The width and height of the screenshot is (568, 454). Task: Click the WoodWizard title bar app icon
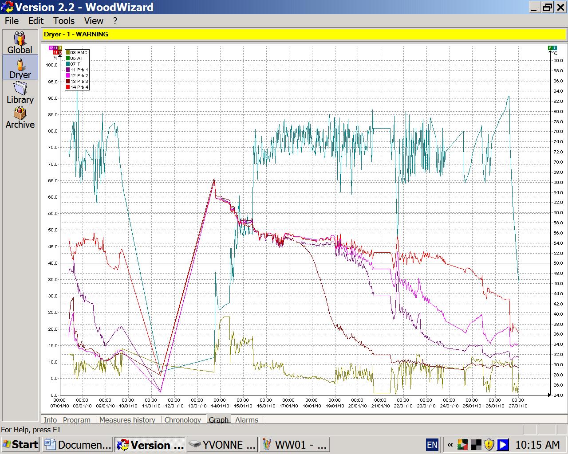[x=8, y=7]
